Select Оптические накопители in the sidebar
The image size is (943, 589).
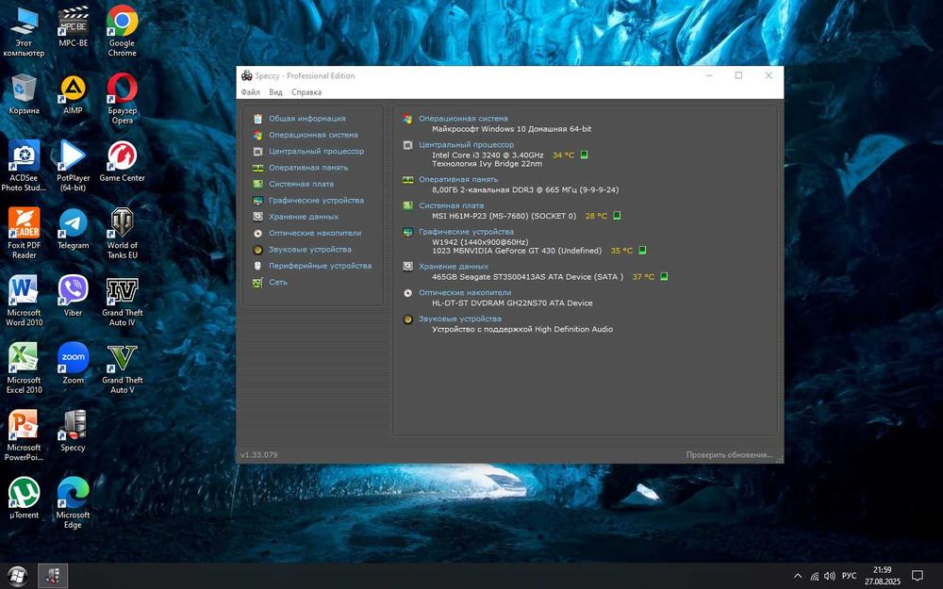tap(315, 233)
